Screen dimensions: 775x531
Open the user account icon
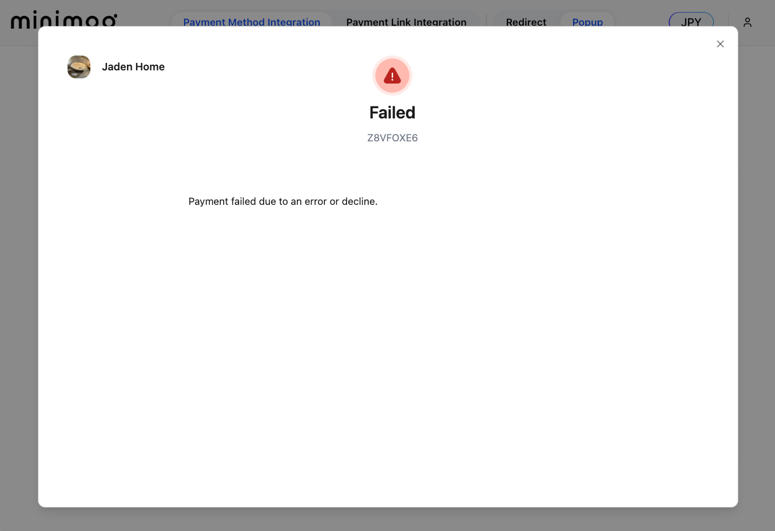tap(747, 22)
